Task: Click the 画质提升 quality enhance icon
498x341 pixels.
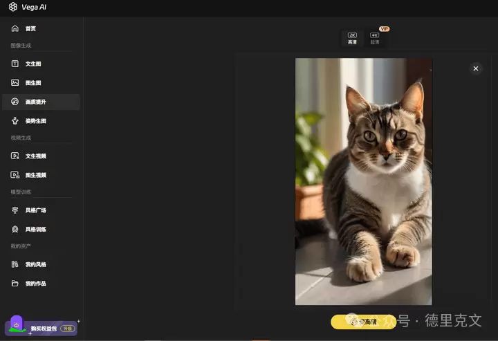Action: [x=15, y=102]
